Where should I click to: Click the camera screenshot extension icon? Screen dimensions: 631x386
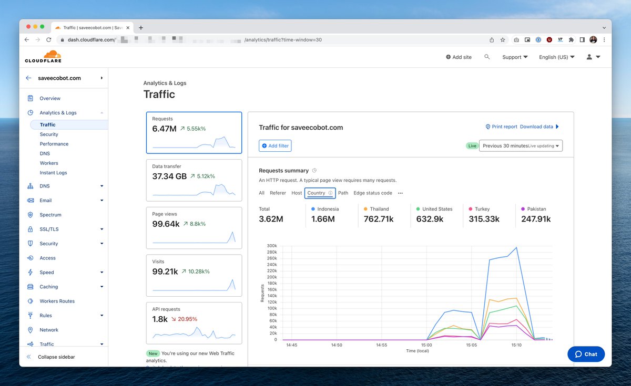point(516,39)
